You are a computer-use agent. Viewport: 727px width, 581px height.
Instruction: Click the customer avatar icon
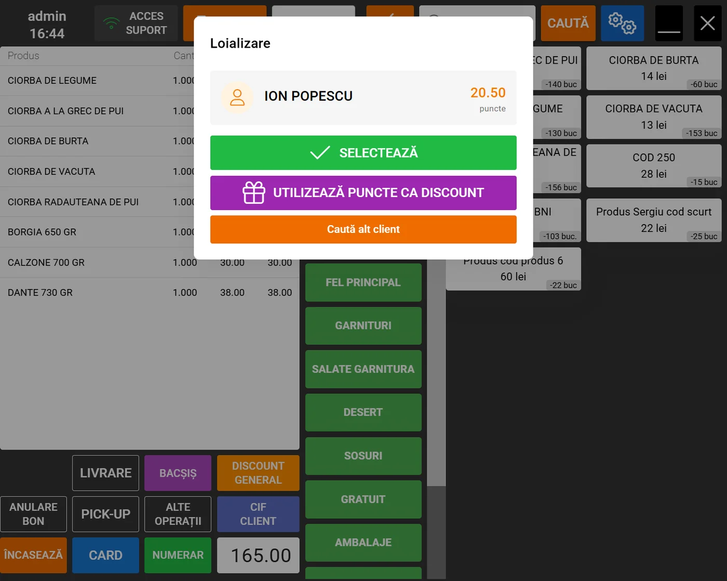(x=237, y=98)
